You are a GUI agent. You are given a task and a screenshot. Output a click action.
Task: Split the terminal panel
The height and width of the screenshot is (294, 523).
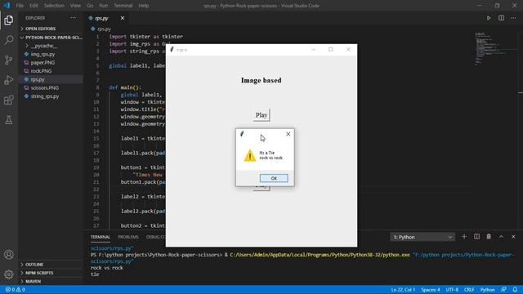point(476,237)
